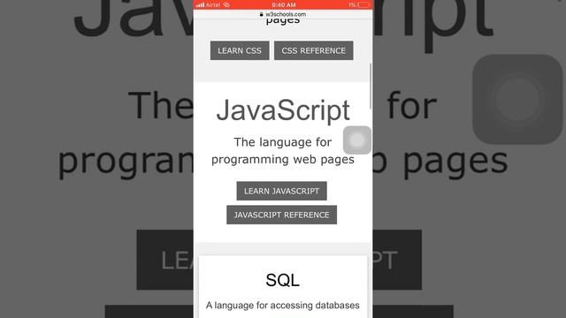Tap the 9:40 AM clock
The height and width of the screenshot is (318, 566).
point(284,4)
